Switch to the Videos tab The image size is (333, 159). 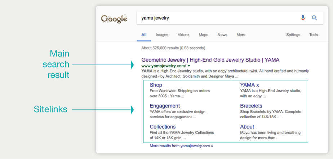pyautogui.click(x=183, y=35)
